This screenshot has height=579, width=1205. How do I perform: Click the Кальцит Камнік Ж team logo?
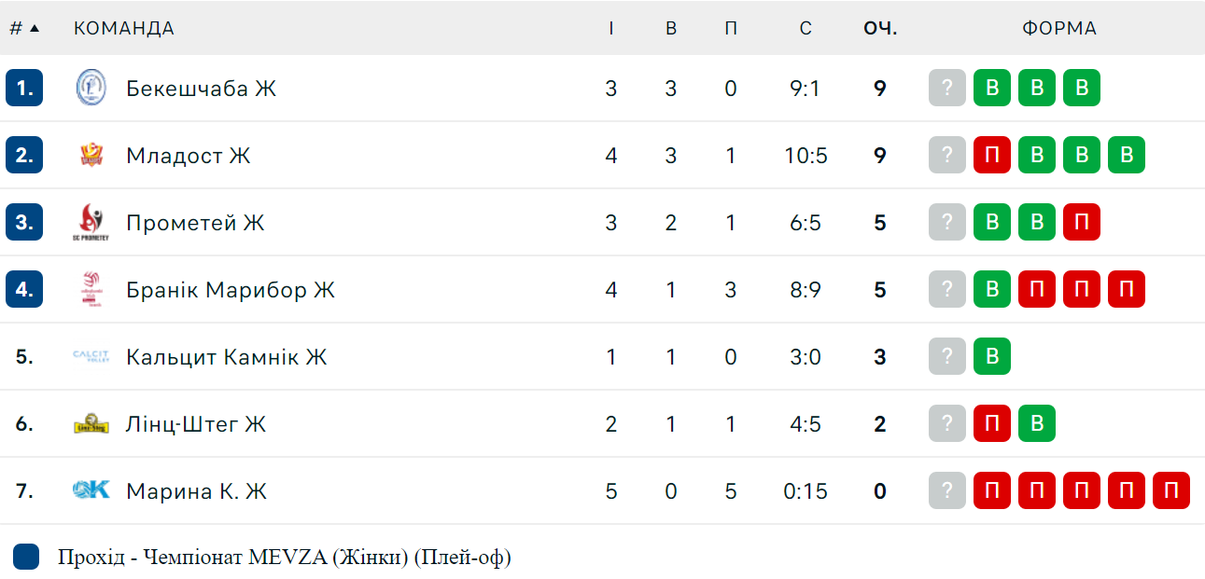91,357
